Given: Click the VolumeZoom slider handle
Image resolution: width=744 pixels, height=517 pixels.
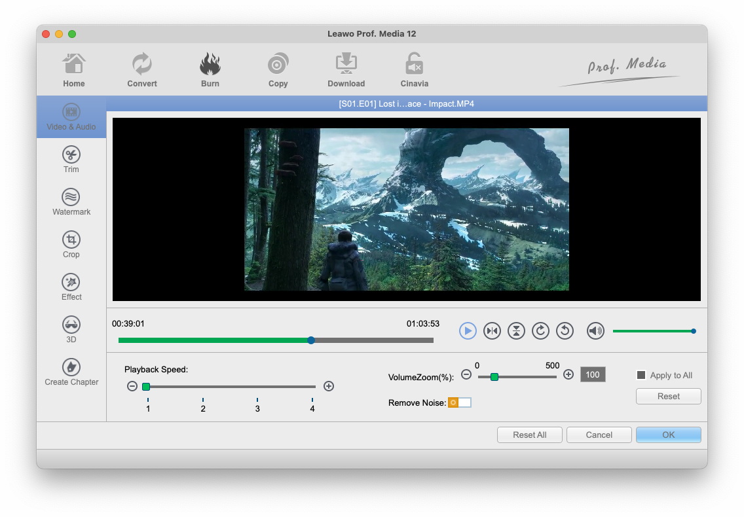Looking at the screenshot, I should pyautogui.click(x=494, y=376).
